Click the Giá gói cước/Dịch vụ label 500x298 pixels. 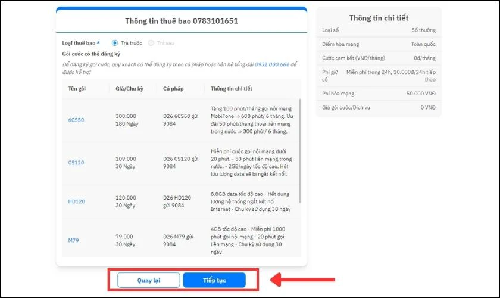pyautogui.click(x=346, y=108)
